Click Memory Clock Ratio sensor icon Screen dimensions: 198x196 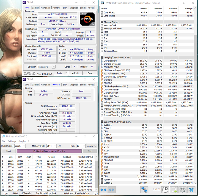102,29
